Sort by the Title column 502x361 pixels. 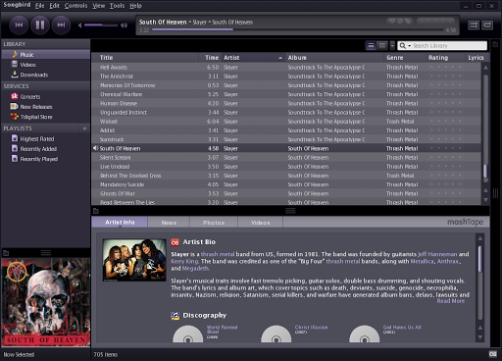tap(145, 58)
